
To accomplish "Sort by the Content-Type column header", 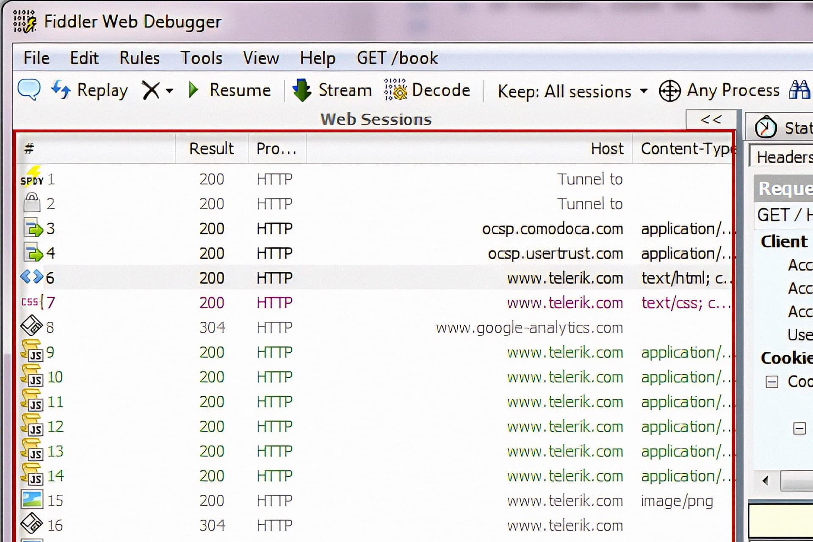I will click(683, 149).
